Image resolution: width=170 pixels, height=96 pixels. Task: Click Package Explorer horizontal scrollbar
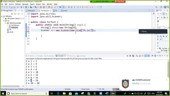(x=11, y=86)
